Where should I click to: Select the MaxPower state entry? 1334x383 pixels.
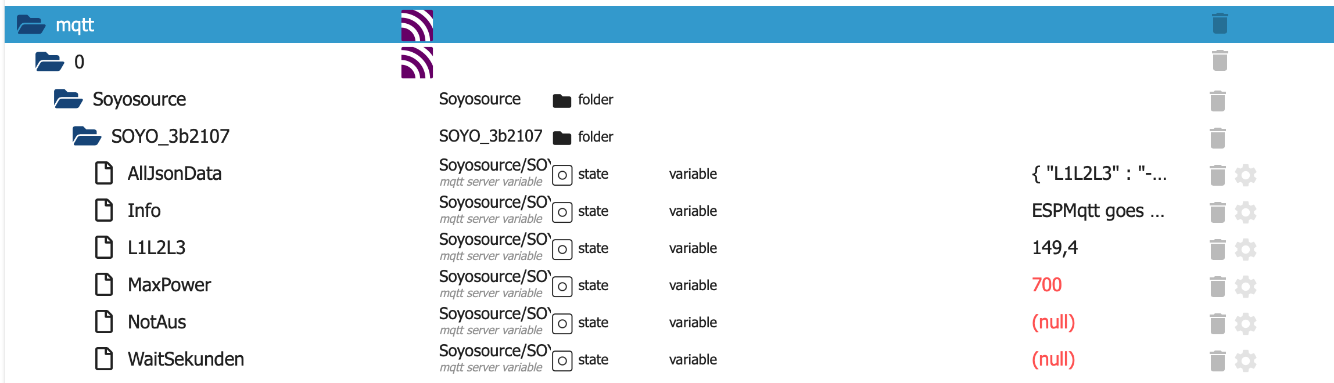(169, 285)
